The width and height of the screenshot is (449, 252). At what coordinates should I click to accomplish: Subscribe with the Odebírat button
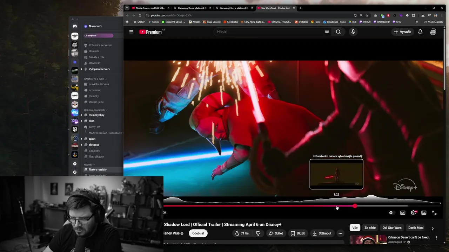click(x=198, y=233)
